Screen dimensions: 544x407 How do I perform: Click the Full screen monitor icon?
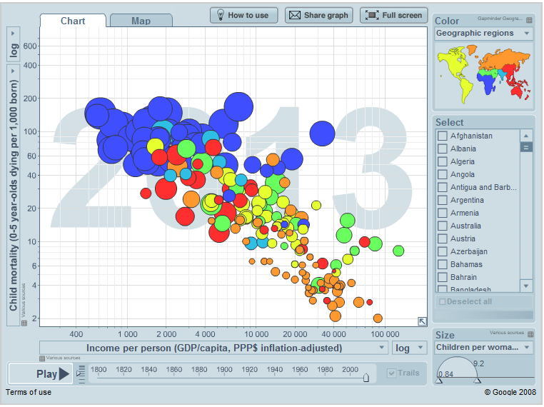[371, 15]
